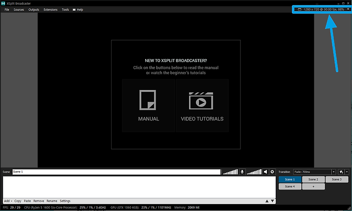This screenshot has width=352, height=211.
Task: Open the Help menu
Action: pyautogui.click(x=80, y=10)
